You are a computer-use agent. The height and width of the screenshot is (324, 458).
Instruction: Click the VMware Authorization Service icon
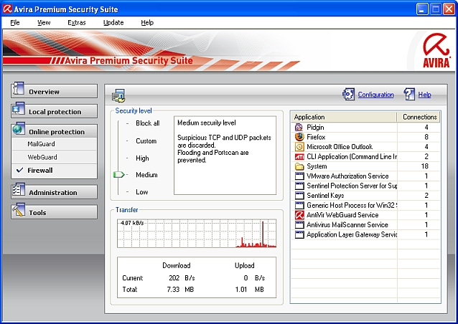[299, 176]
